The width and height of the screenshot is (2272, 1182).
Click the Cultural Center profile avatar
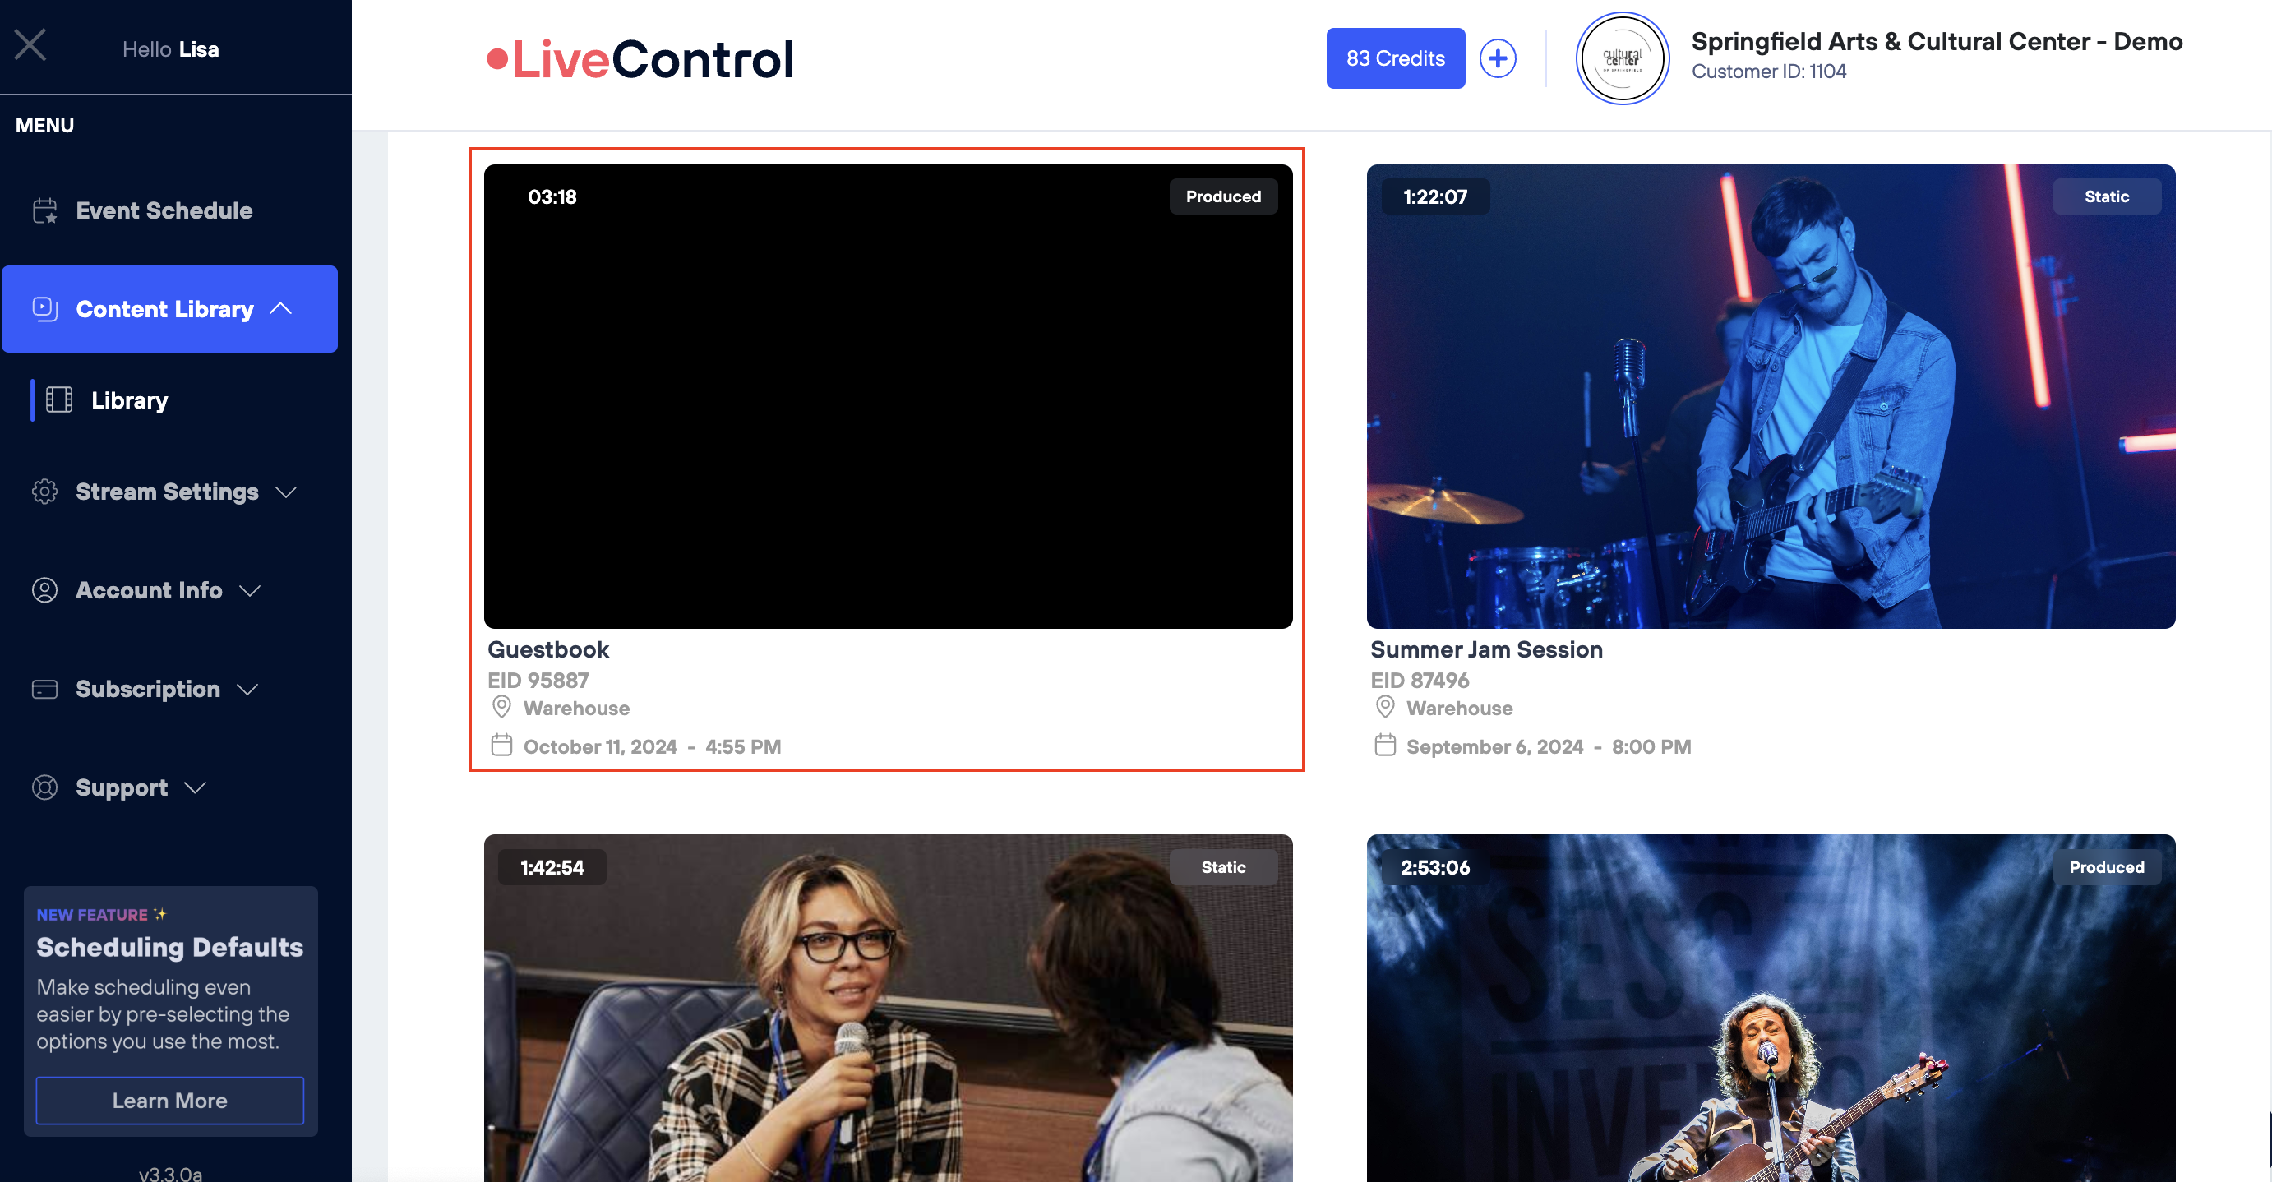pos(1621,59)
